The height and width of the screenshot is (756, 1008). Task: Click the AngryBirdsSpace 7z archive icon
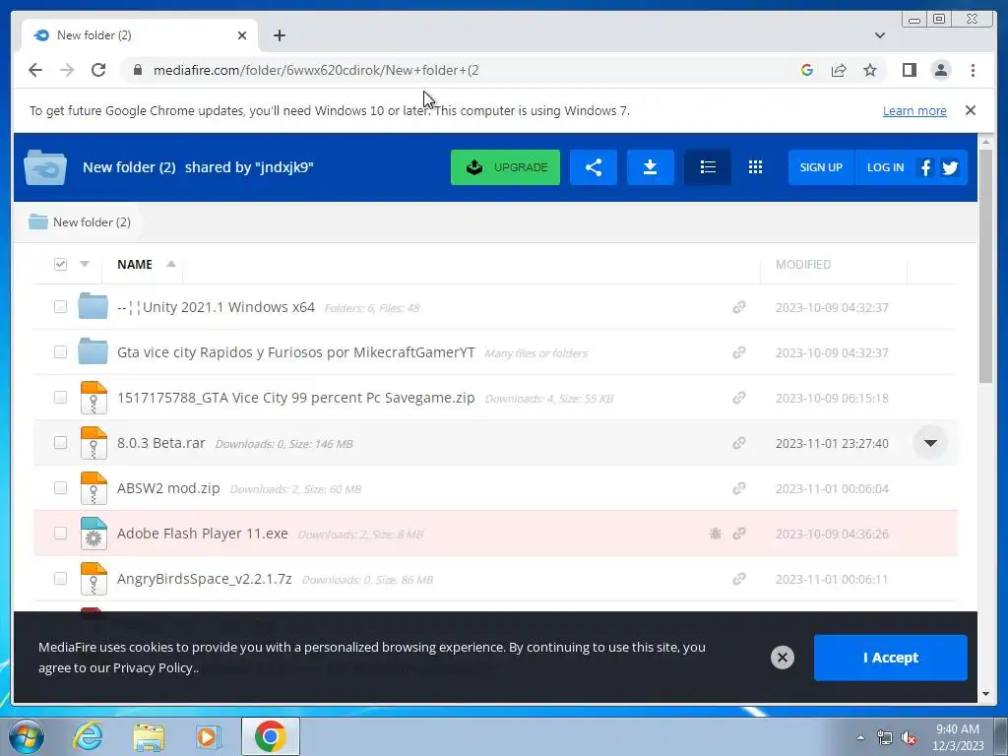point(94,579)
